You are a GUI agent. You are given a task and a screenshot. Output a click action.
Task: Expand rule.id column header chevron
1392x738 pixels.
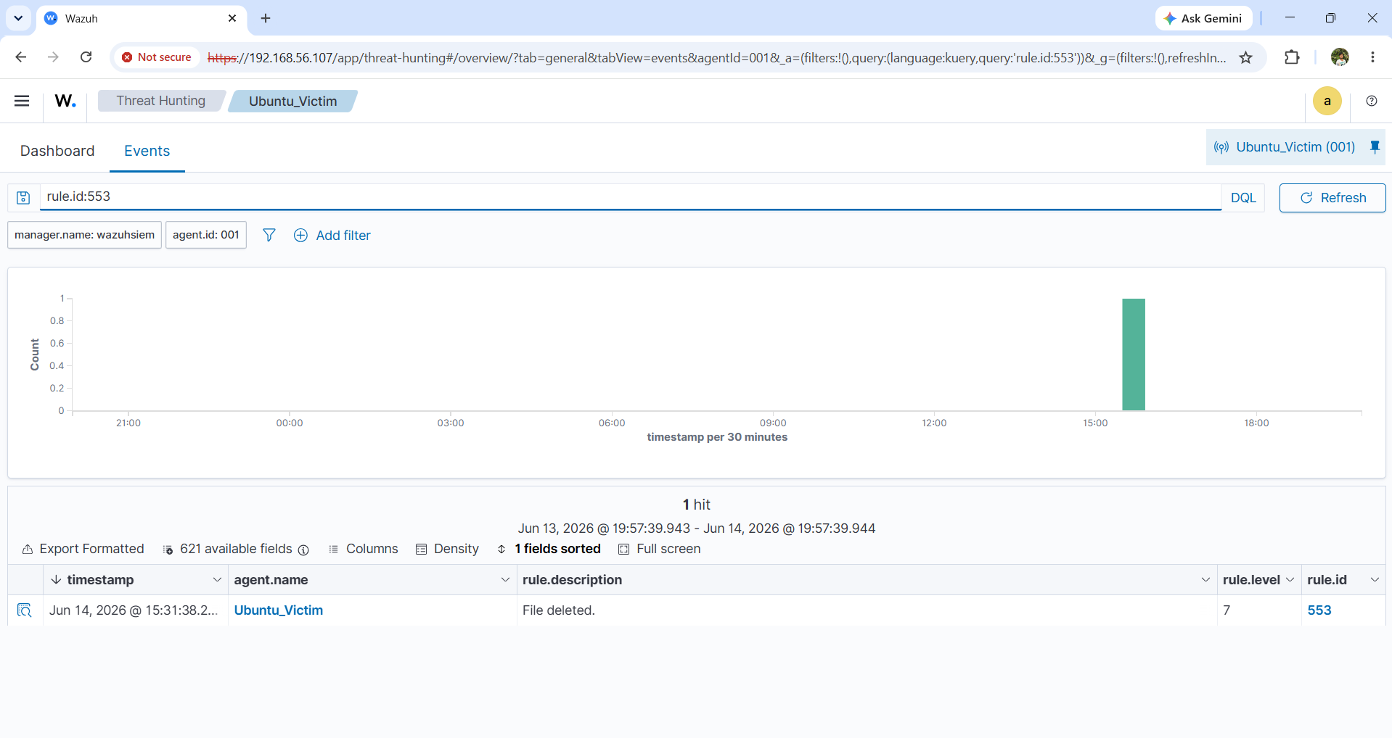[1374, 580]
